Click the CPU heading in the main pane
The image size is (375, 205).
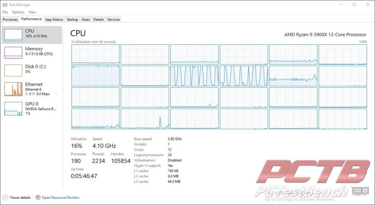(78, 33)
